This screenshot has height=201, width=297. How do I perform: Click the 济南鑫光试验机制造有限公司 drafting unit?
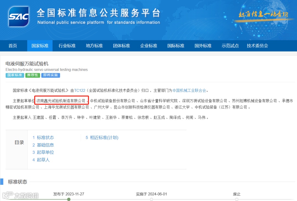tap(61, 101)
